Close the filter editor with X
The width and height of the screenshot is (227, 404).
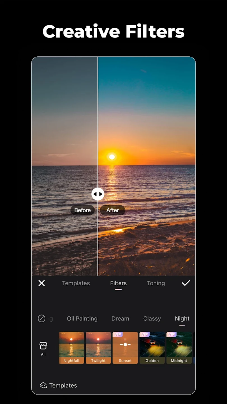click(41, 283)
